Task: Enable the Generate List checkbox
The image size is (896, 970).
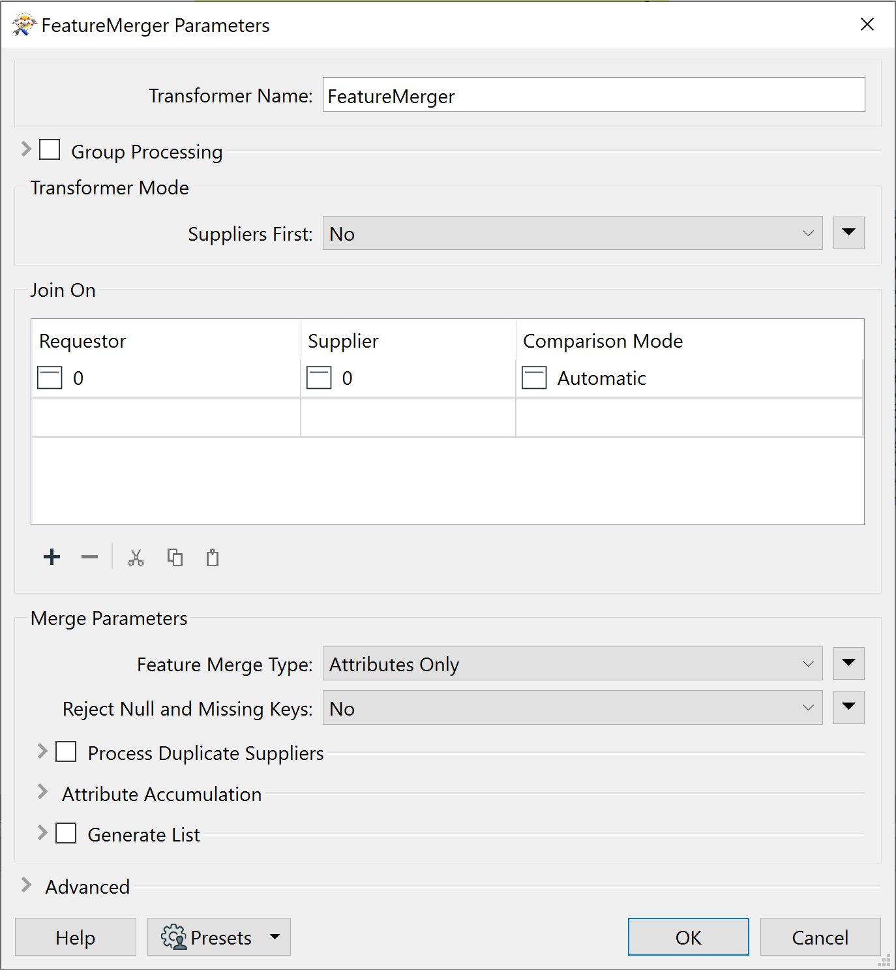Action: tap(66, 833)
